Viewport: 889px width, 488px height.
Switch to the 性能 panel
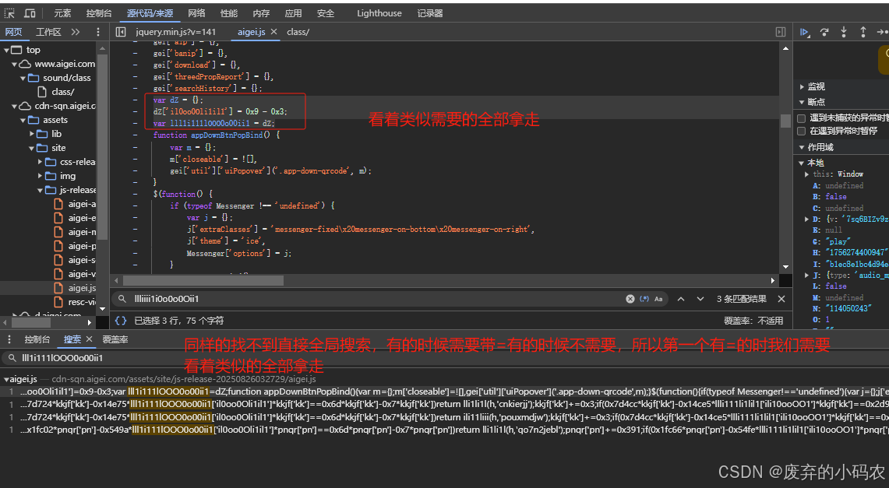pos(228,13)
